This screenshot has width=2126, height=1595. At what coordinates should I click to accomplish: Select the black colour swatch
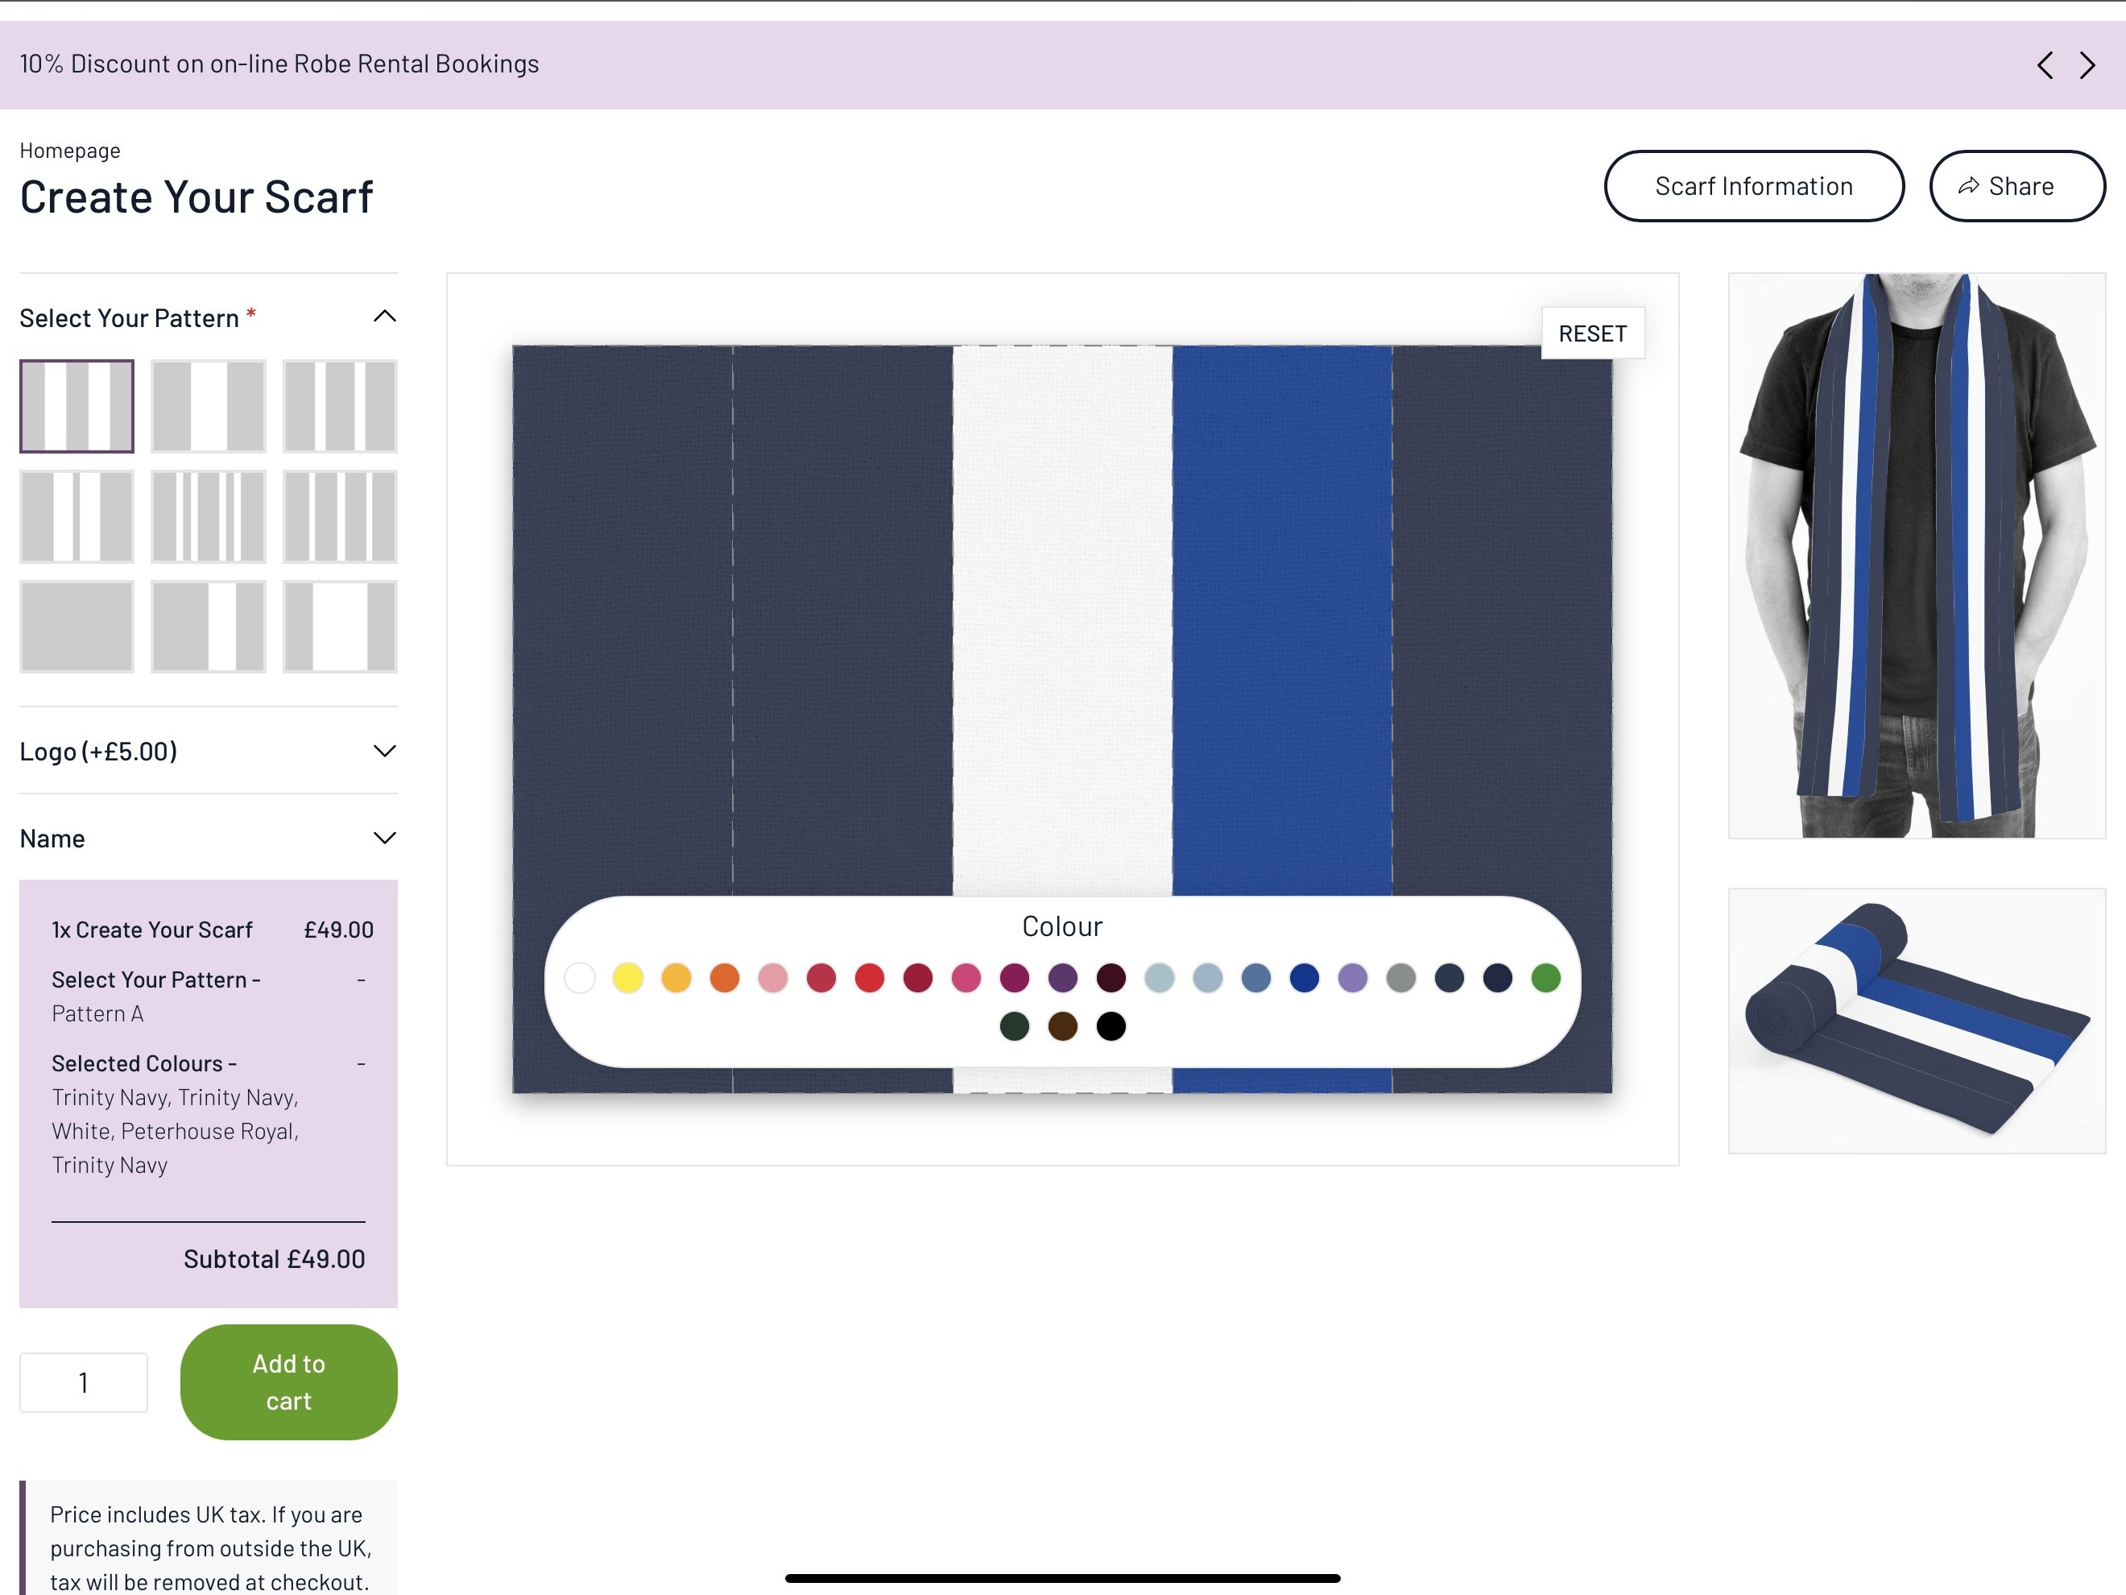(1111, 1025)
